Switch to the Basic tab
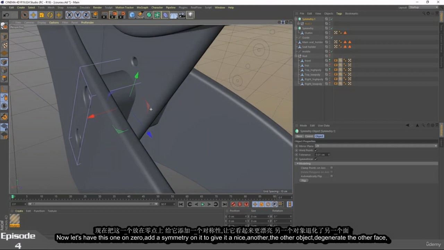This screenshot has width=444, height=250. pos(299,136)
